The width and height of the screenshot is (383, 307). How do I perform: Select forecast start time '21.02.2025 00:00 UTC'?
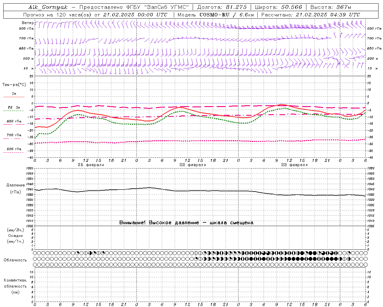(x=135, y=15)
